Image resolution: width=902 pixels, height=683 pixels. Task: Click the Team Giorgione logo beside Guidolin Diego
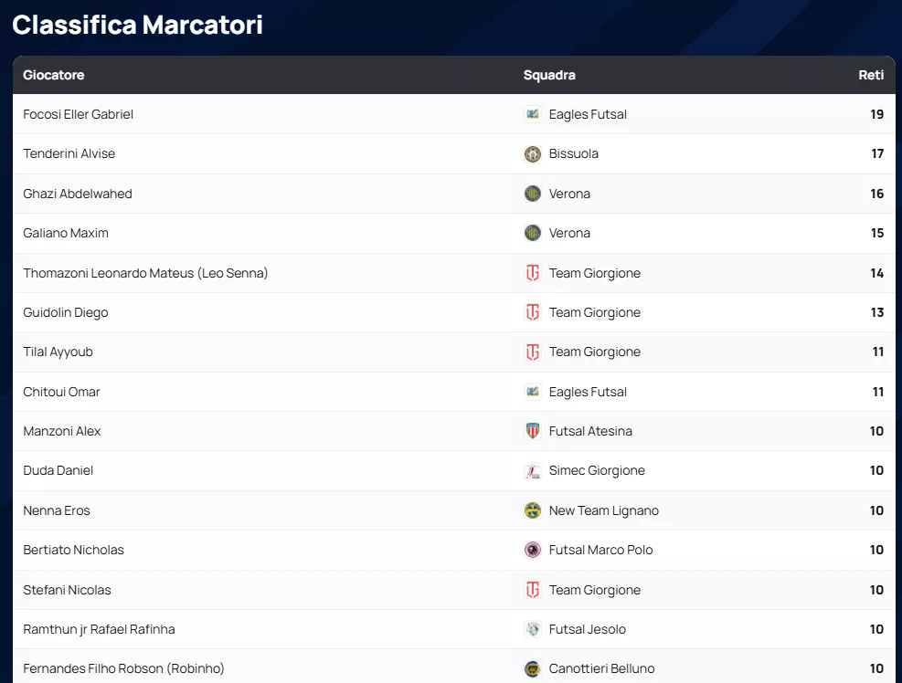(x=532, y=312)
